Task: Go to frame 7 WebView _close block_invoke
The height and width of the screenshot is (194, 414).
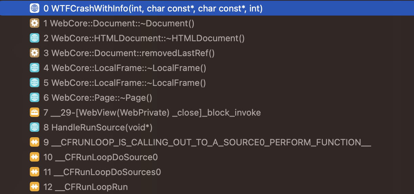Action: pos(152,113)
